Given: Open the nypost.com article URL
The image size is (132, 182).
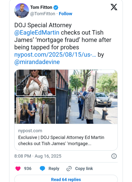Looking at the screenshot, I should [55, 55].
